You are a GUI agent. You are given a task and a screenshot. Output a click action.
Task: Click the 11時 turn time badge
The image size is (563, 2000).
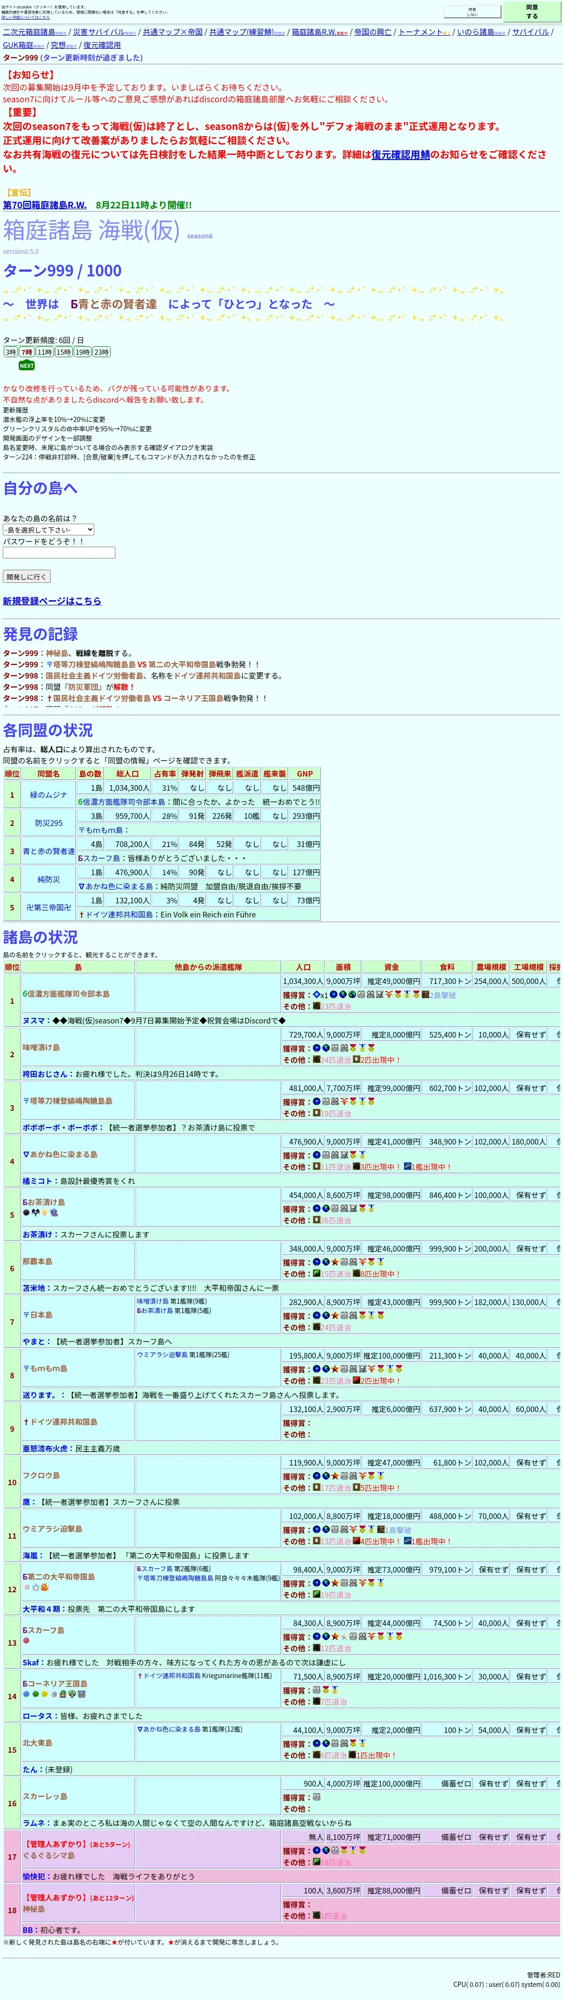click(44, 351)
